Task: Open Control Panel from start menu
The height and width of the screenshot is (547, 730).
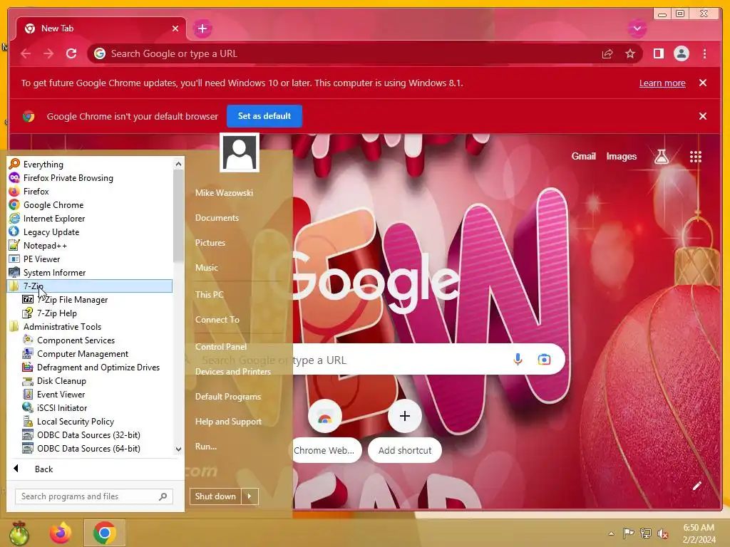Action: click(x=221, y=347)
